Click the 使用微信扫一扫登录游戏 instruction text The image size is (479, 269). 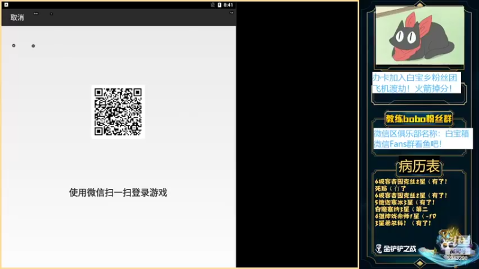[x=118, y=192]
